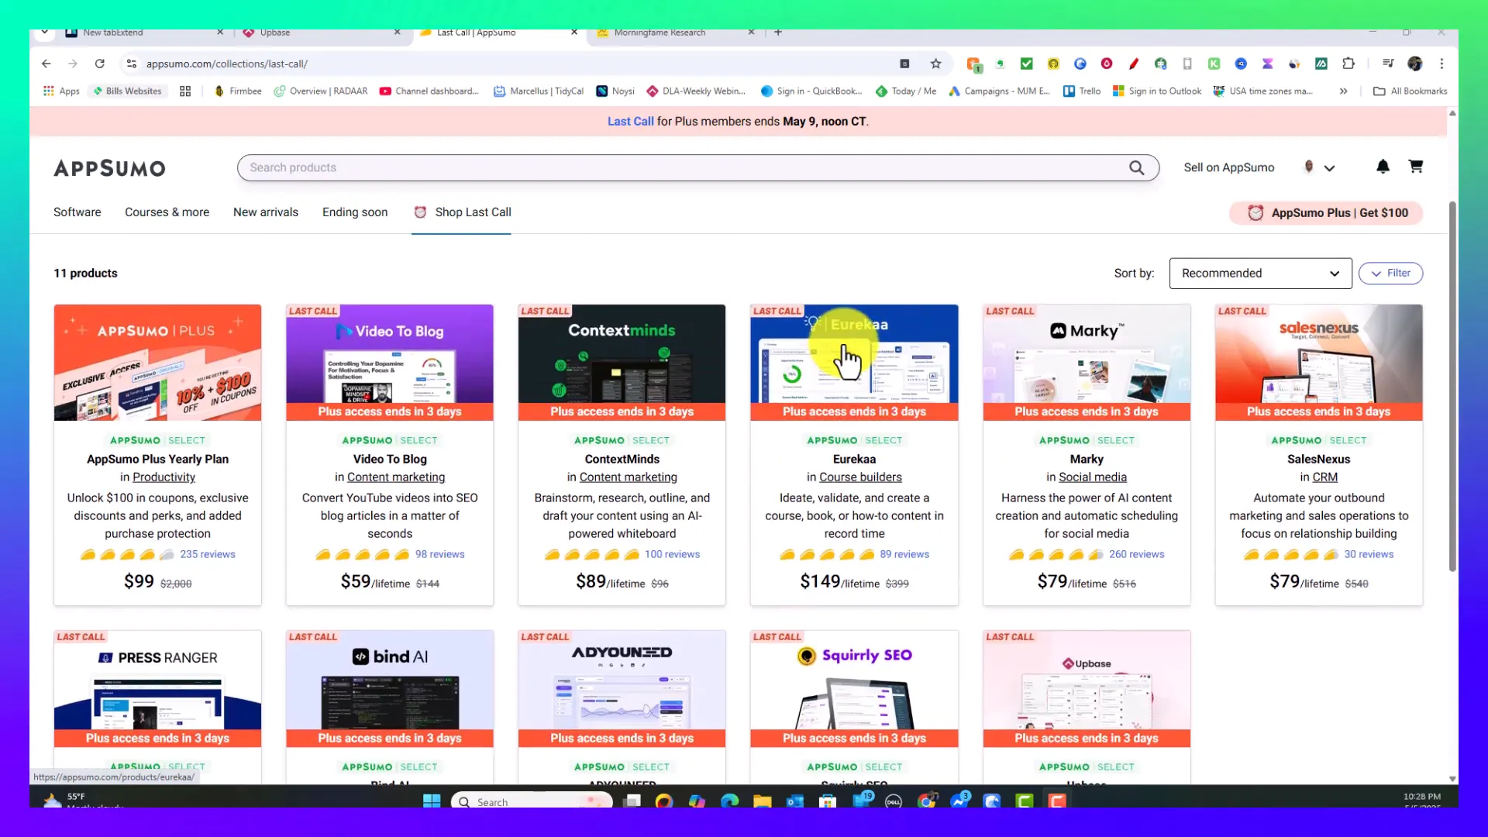1488x837 pixels.
Task: Open the Courses & more menu
Action: (167, 212)
